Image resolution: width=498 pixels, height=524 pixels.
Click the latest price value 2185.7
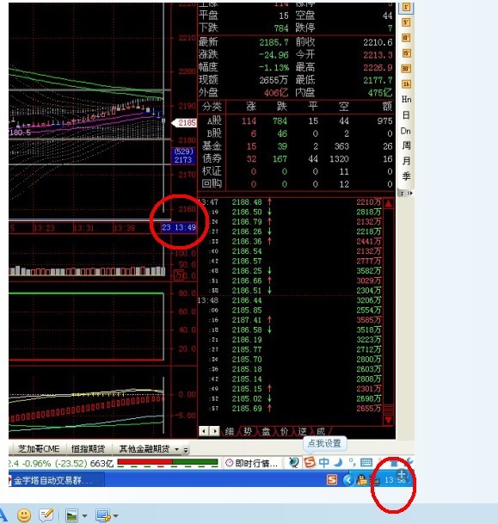(x=274, y=42)
